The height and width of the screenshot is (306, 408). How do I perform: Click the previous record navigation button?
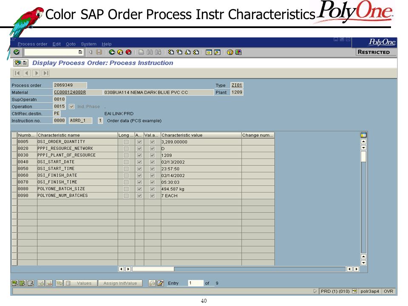(x=27, y=73)
